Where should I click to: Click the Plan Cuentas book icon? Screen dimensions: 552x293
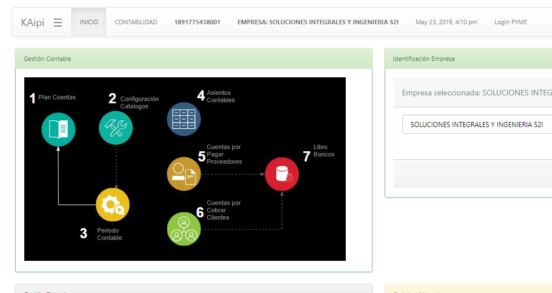pyautogui.click(x=58, y=129)
